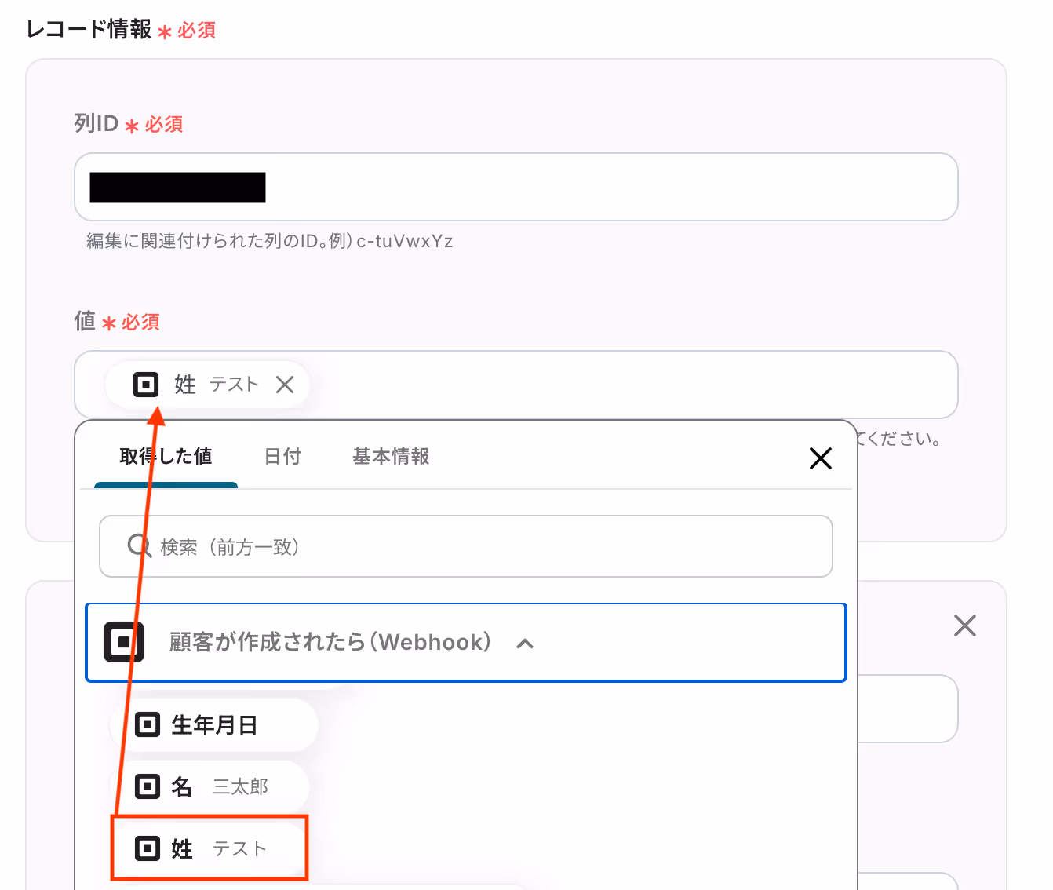Click the hint text 編集に関連付けられた列のID
This screenshot has width=1053, height=890.
tap(270, 241)
